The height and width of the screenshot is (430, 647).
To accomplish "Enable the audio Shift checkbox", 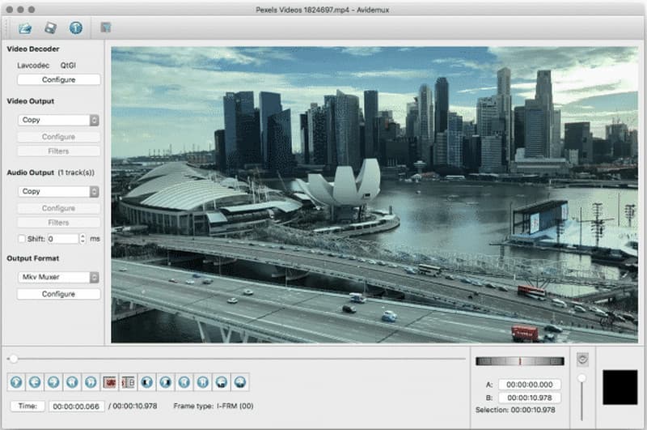I will pyautogui.click(x=22, y=239).
